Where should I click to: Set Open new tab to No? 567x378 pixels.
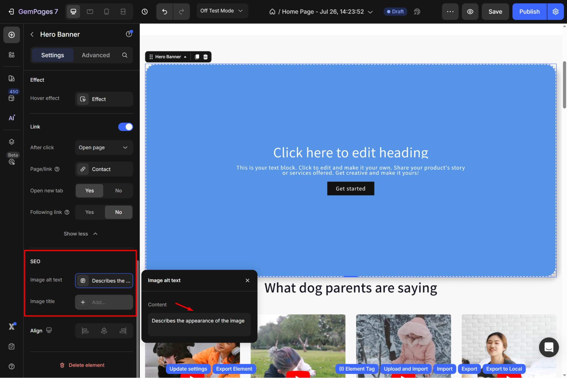click(x=118, y=191)
